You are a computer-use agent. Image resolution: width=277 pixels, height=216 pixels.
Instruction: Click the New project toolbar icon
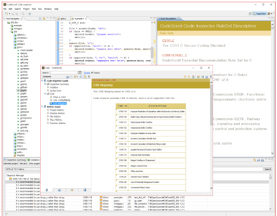[6, 14]
